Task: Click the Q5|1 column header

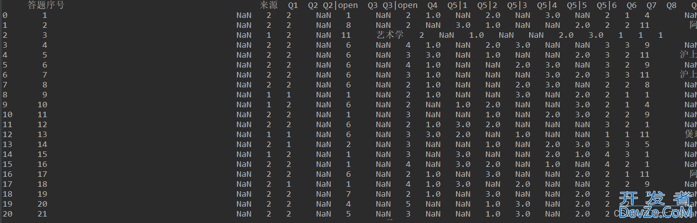Action: click(x=457, y=5)
